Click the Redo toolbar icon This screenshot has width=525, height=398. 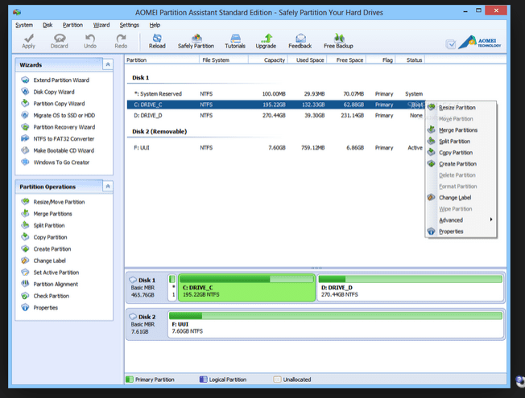click(121, 41)
